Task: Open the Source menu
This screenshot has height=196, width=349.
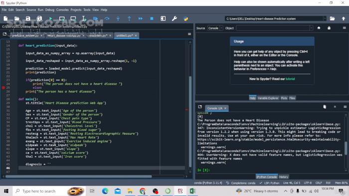Action: pos(31,10)
